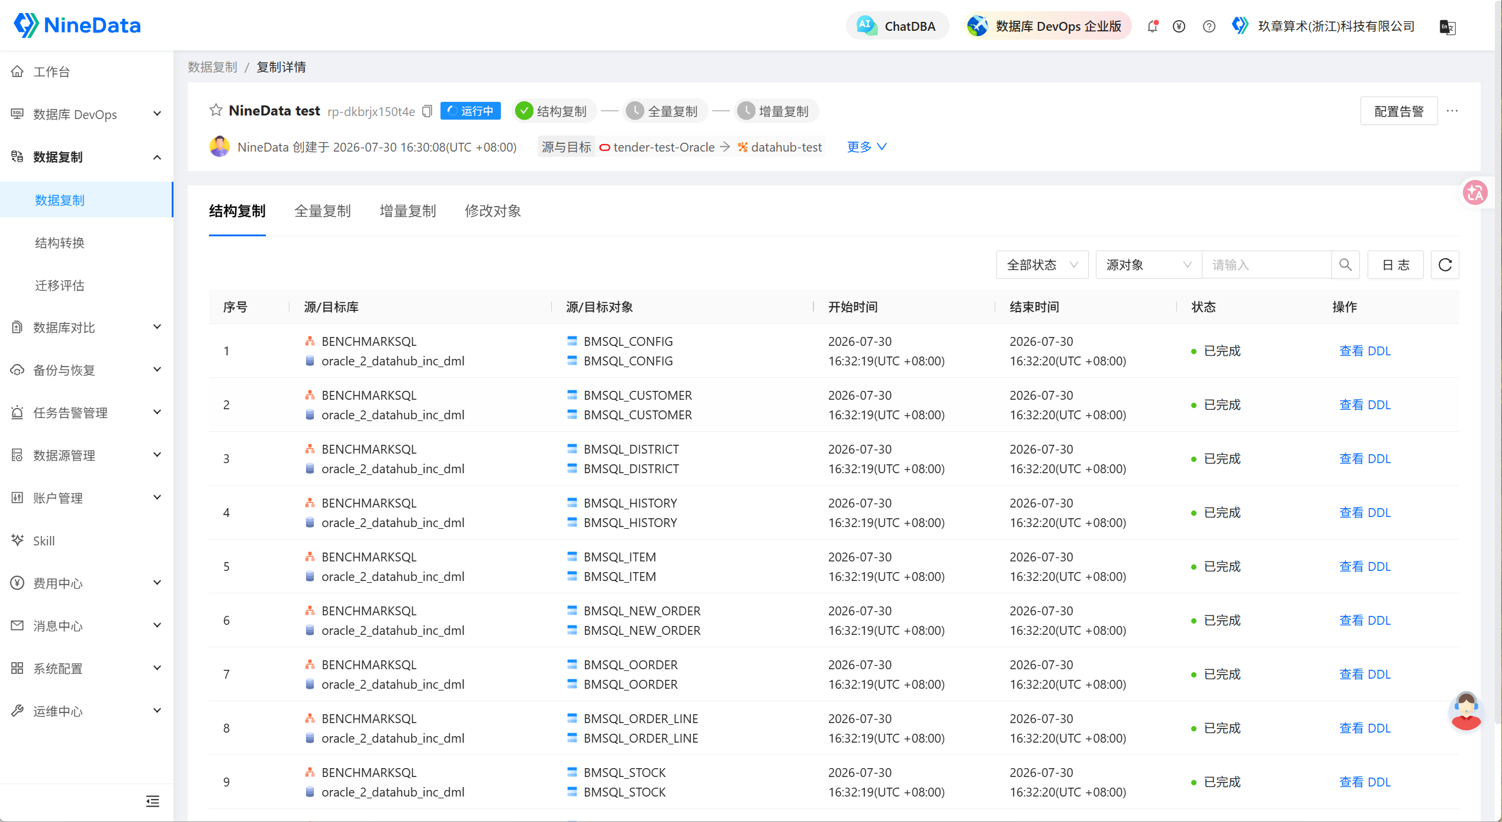Copy task ID rp-dkbrjx150t4e
This screenshot has width=1502, height=822.
pyautogui.click(x=427, y=111)
